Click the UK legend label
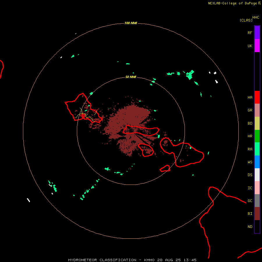 click(x=250, y=46)
